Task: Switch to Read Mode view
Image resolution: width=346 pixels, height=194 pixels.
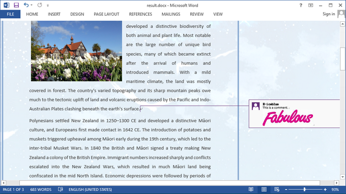Action: coord(251,189)
